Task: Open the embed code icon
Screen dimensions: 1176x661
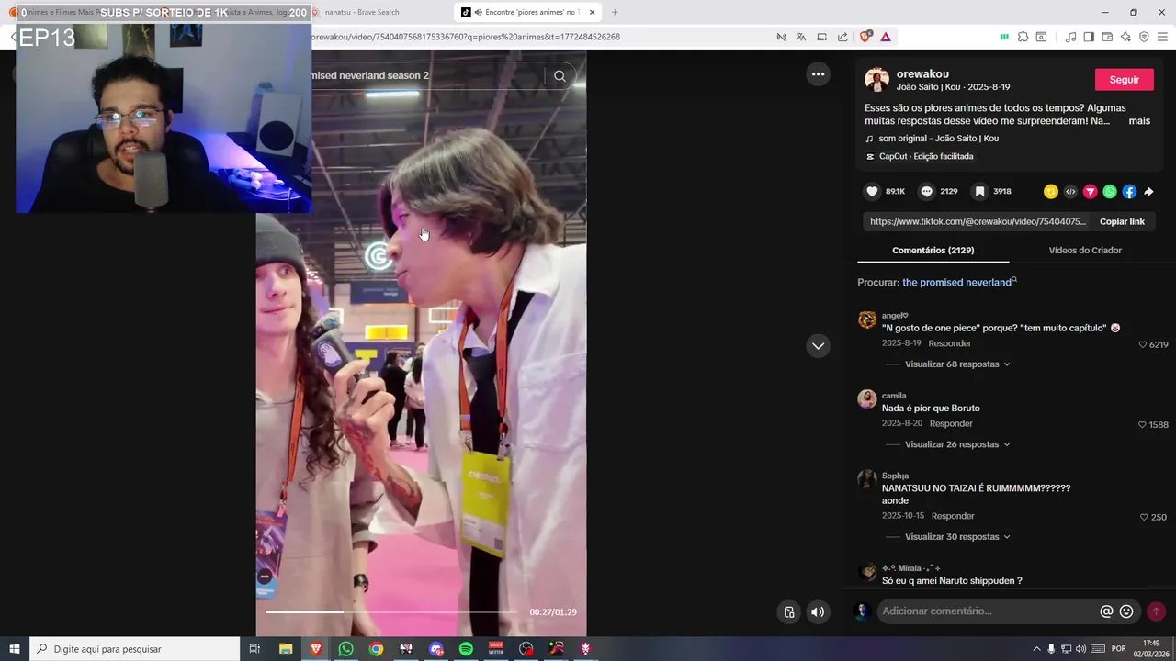Action: (x=1070, y=192)
